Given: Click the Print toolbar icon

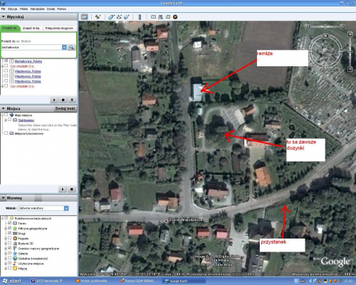Looking at the screenshot, I should coord(160,17).
